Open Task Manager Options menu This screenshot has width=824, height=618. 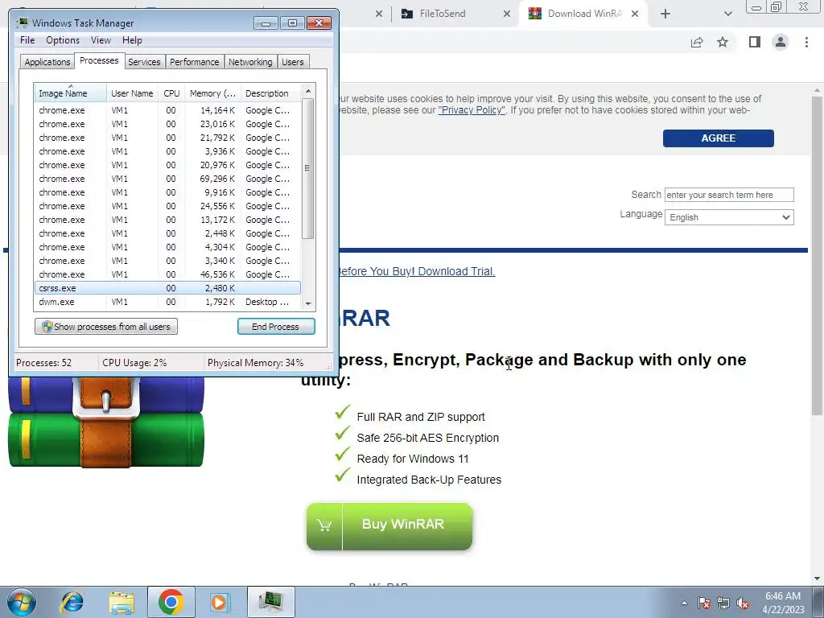pyautogui.click(x=63, y=40)
